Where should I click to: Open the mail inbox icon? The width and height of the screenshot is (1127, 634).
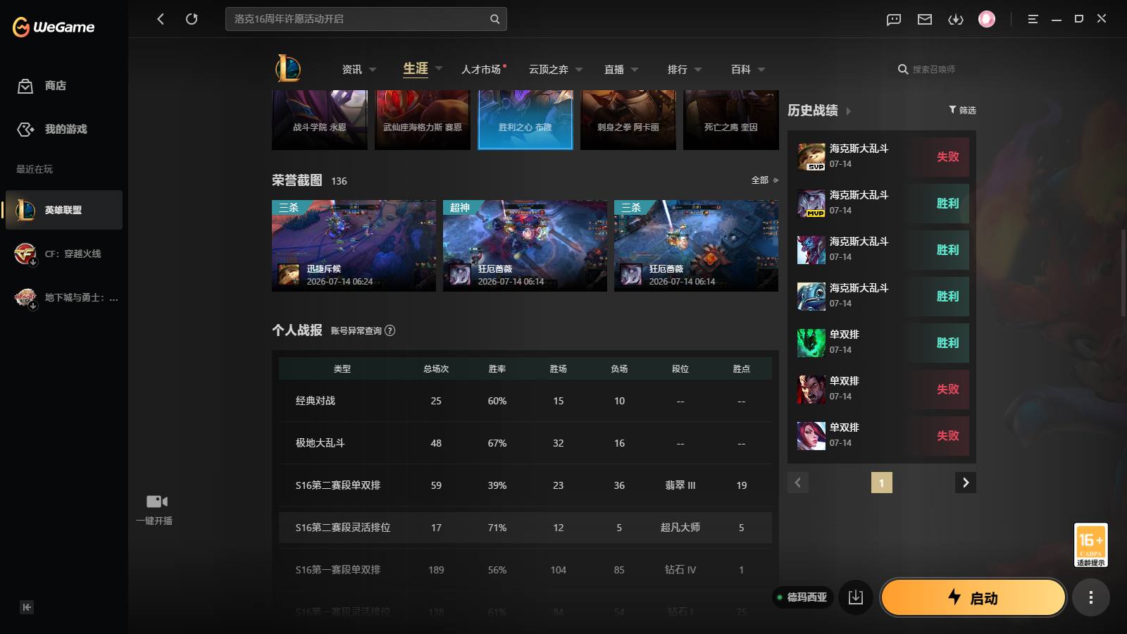coord(925,19)
